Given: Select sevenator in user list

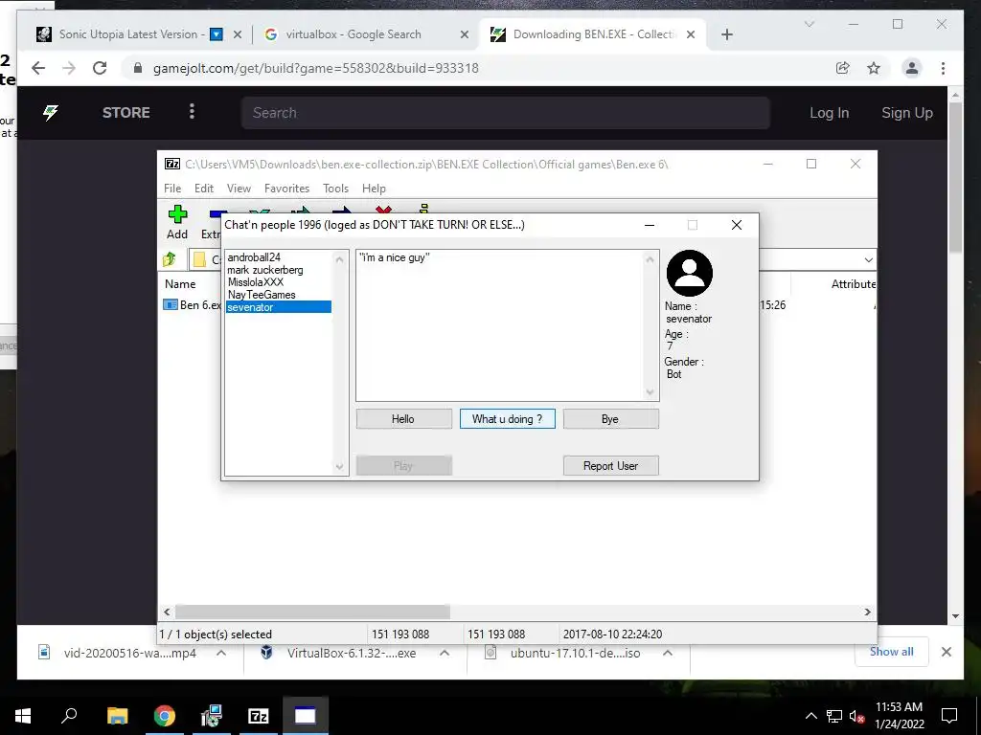Looking at the screenshot, I should 279,307.
